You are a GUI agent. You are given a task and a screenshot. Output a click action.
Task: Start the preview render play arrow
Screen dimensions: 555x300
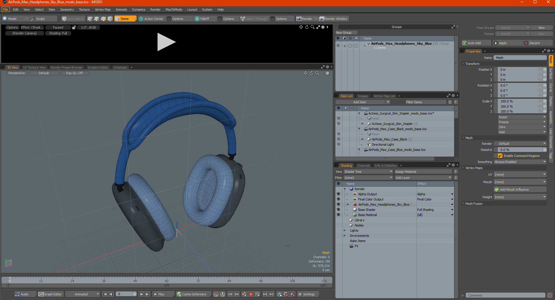tap(166, 42)
